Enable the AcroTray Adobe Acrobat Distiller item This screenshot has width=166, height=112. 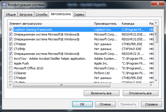tap(11, 59)
